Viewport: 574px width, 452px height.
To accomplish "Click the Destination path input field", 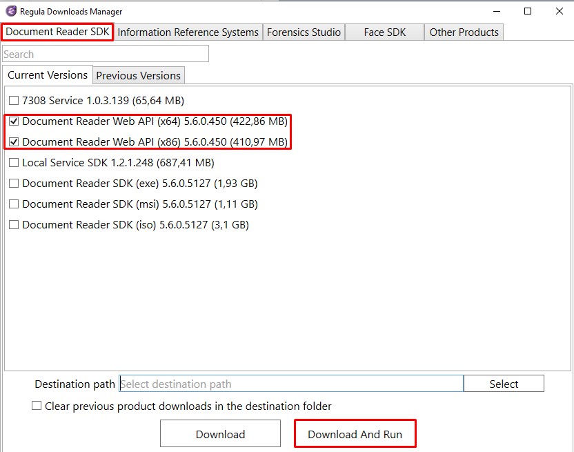I will click(291, 384).
